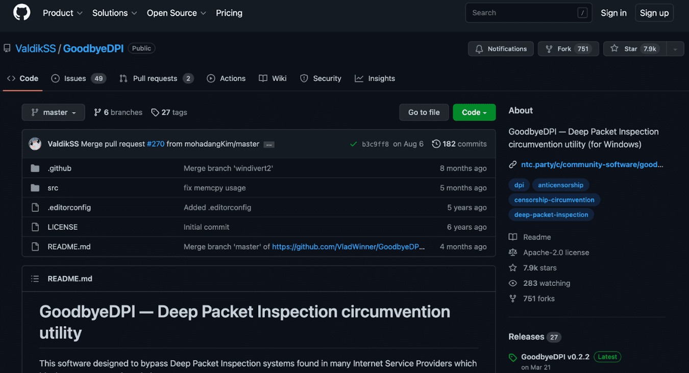
Task: Click the green commit status checkmark
Action: point(353,144)
